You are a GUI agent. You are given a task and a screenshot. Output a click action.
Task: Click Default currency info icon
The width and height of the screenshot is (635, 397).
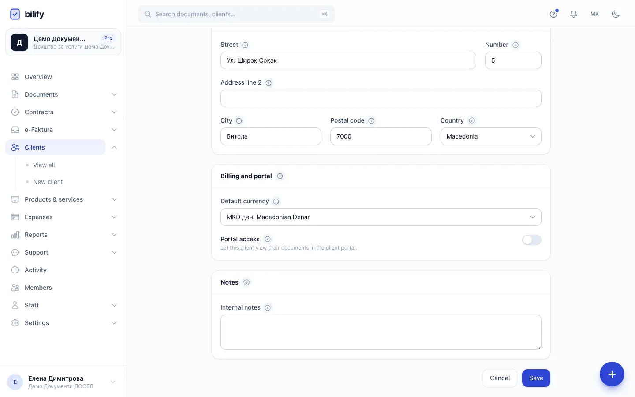(276, 202)
